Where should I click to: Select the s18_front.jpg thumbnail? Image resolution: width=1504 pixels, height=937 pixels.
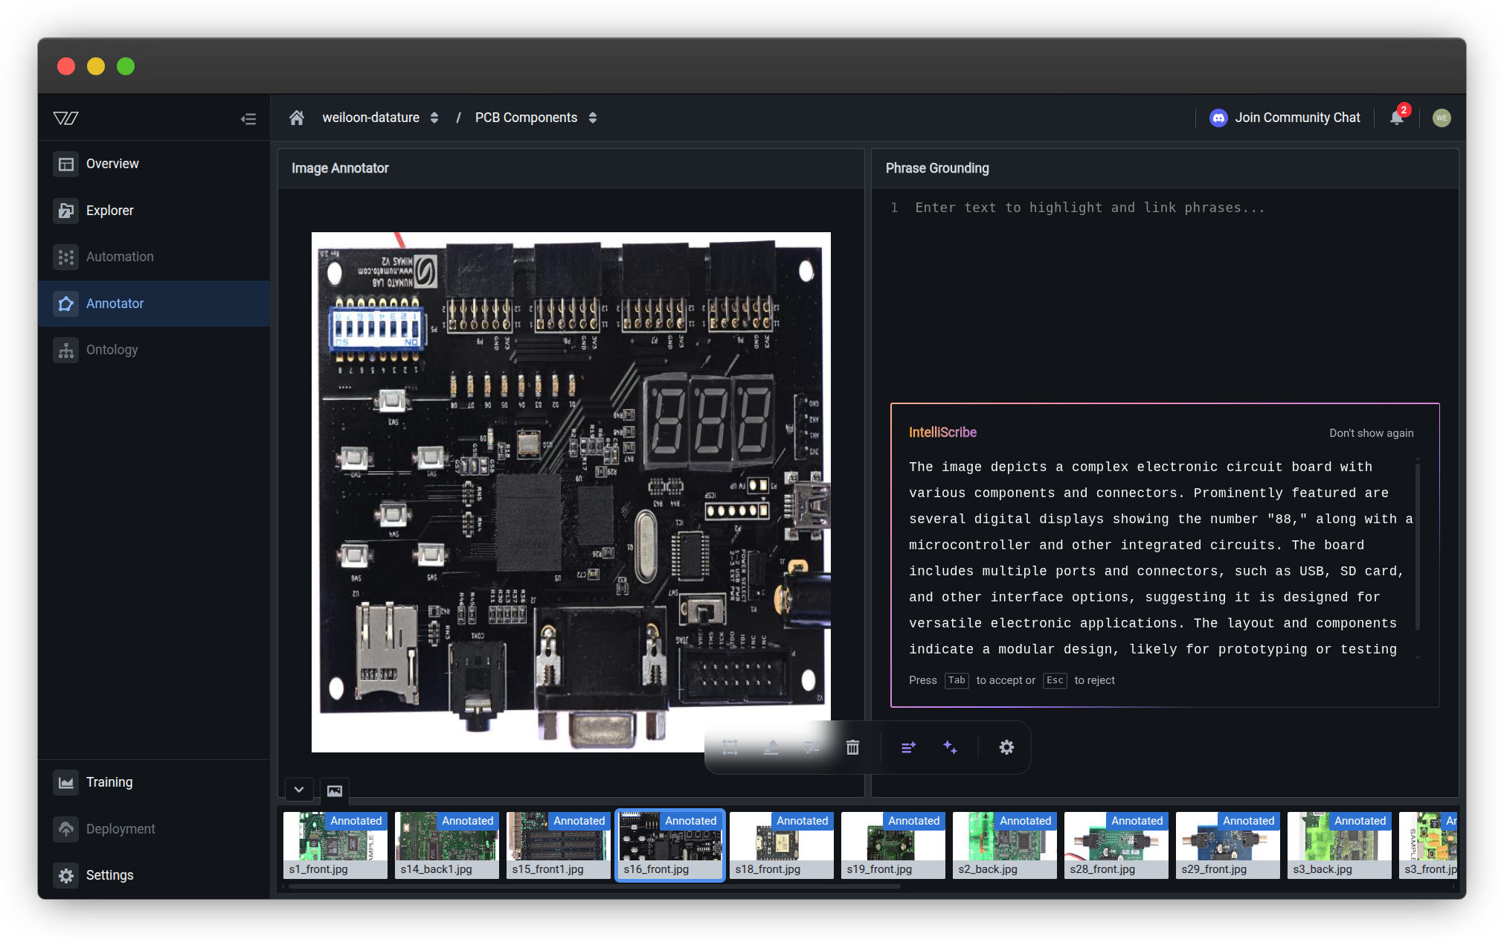pyautogui.click(x=781, y=845)
